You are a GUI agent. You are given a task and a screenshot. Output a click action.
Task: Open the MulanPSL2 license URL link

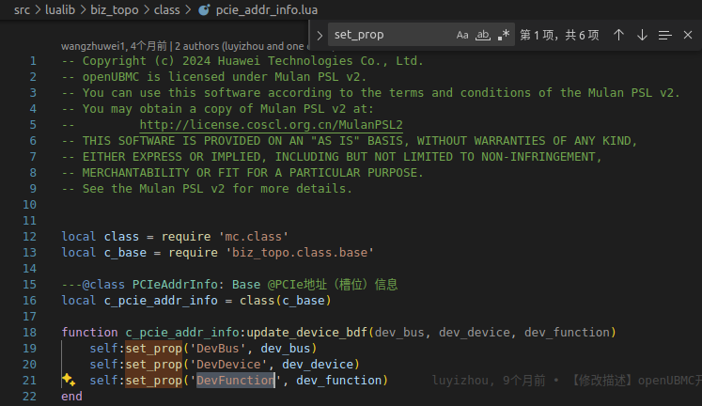pos(271,124)
